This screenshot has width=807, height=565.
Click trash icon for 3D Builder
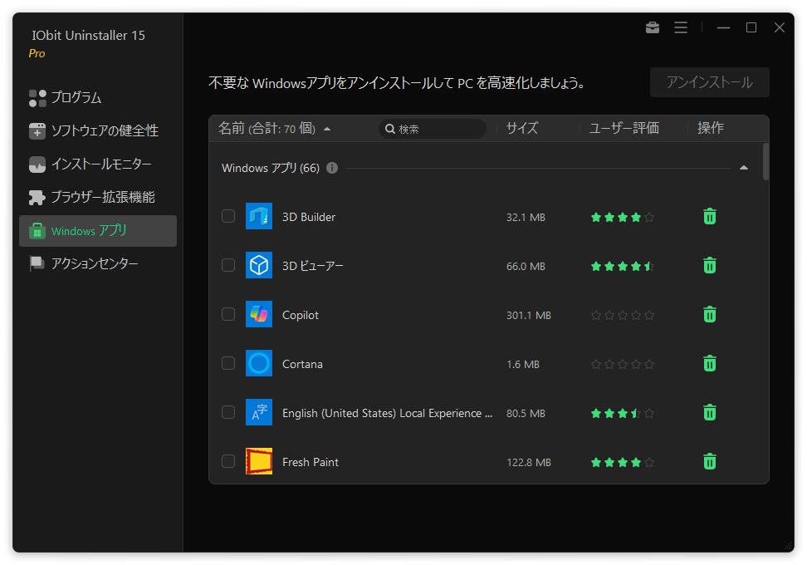coord(710,217)
